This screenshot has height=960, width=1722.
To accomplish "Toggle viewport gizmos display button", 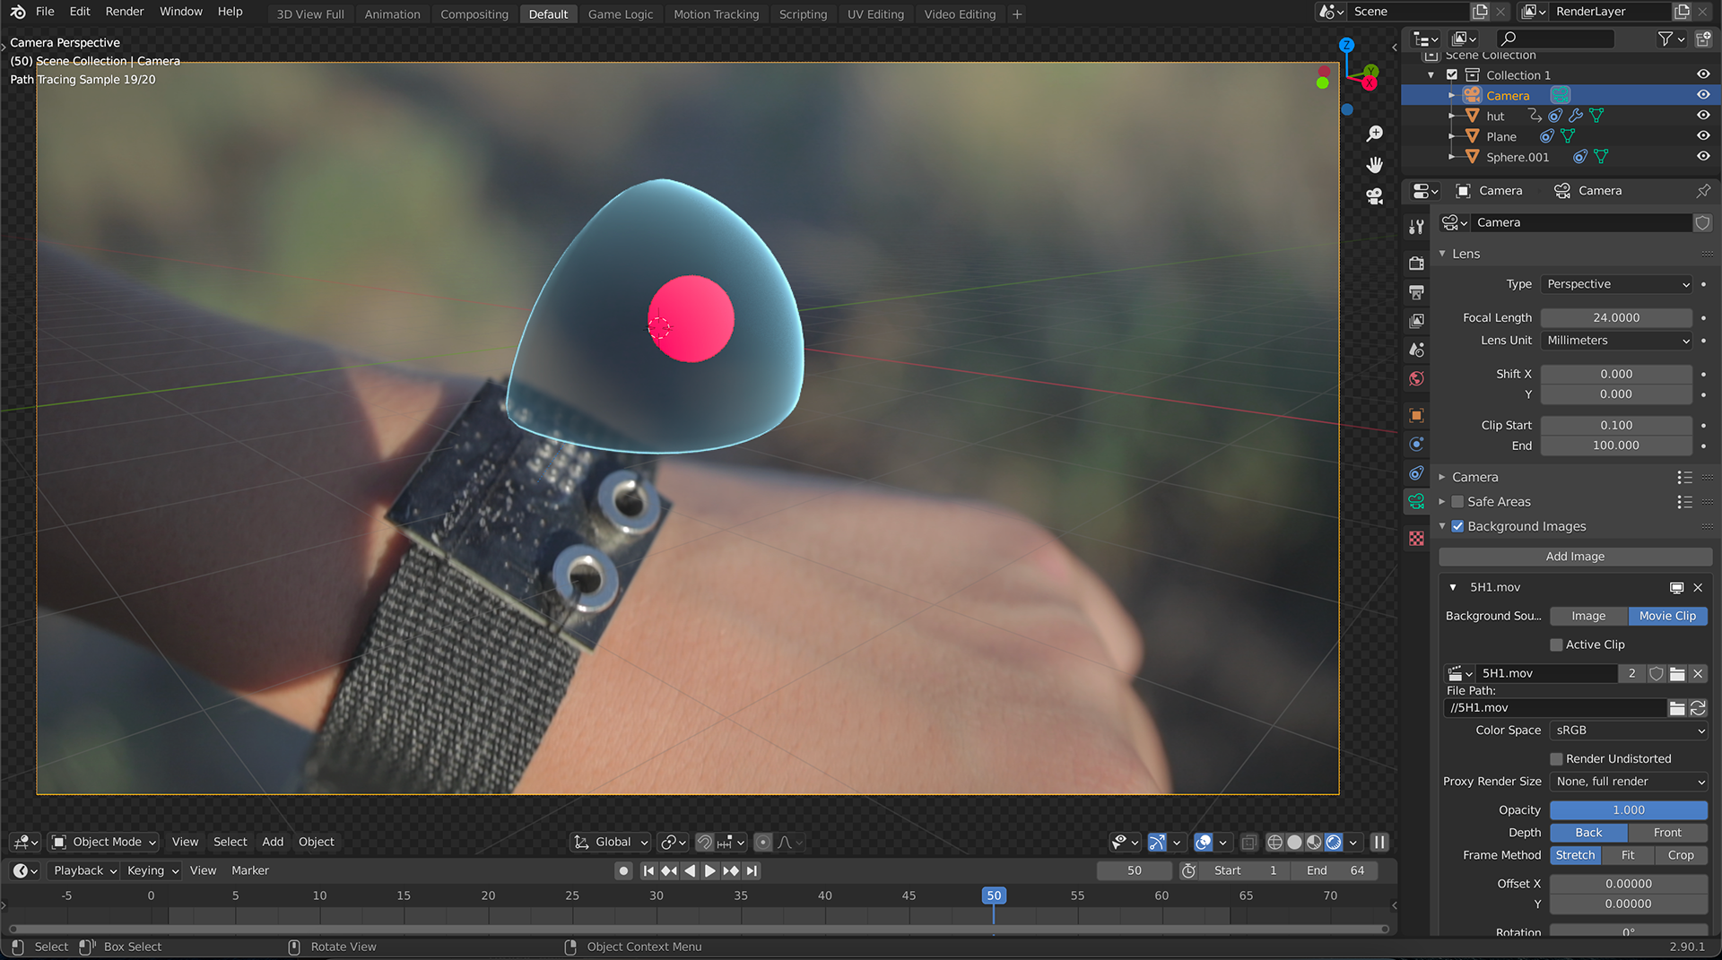I will (1157, 842).
